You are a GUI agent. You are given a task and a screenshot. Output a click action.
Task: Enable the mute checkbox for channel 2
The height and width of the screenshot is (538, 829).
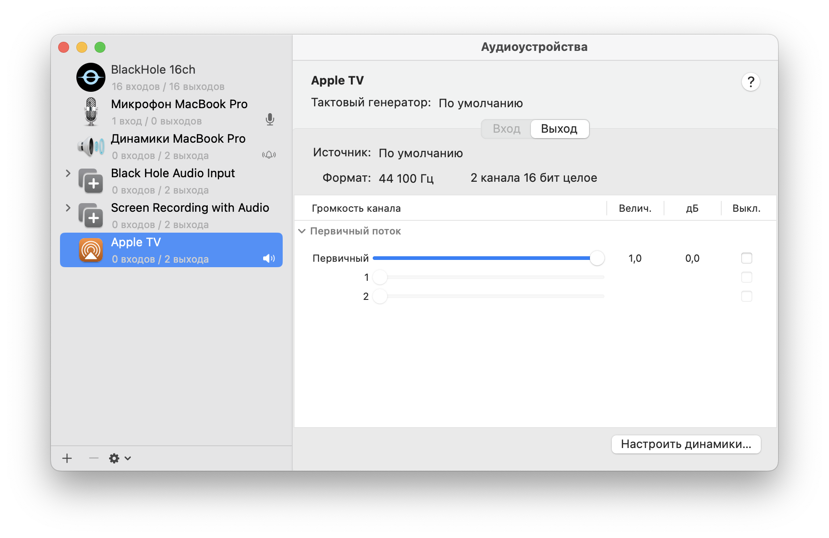pos(746,296)
